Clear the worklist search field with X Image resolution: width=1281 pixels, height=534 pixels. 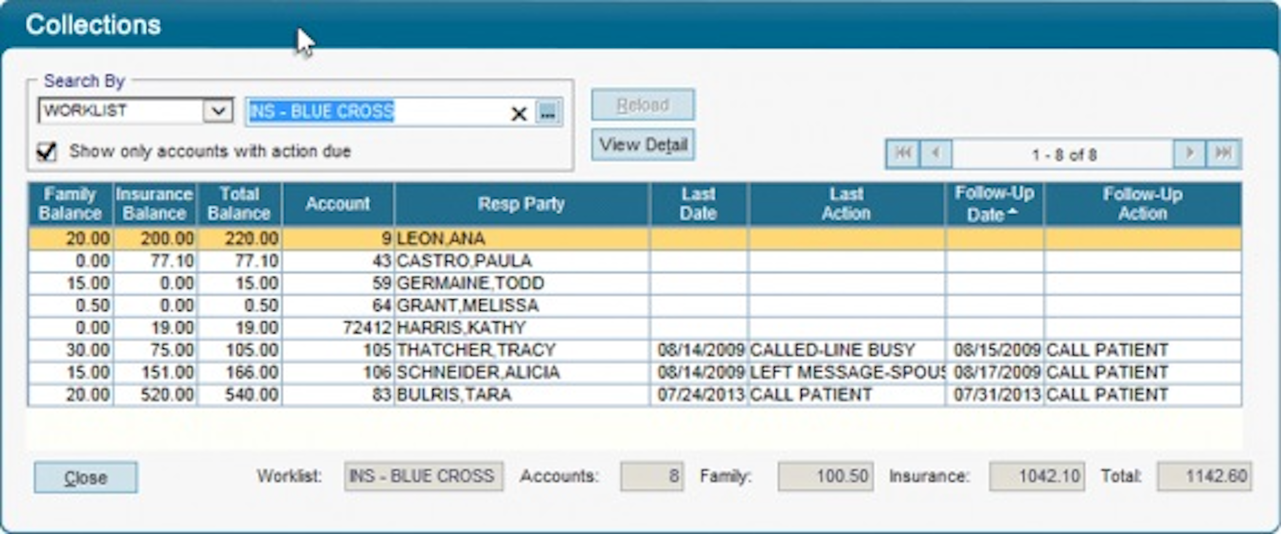(518, 114)
